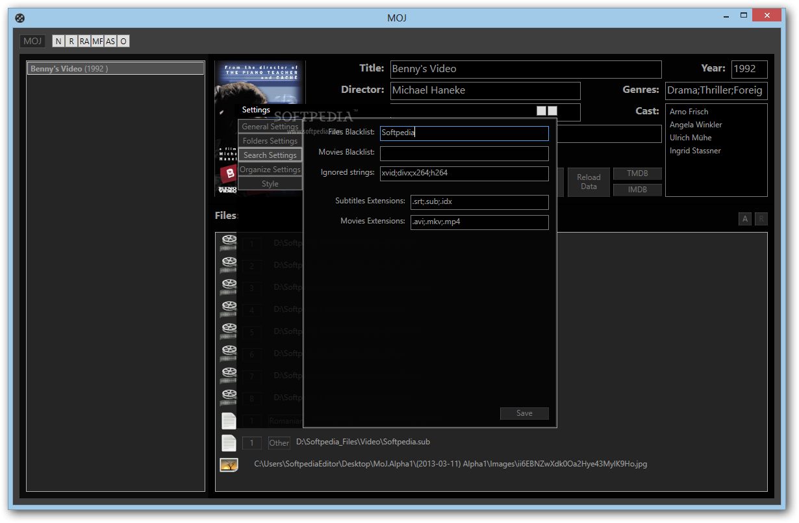Click the image file picture icon
Screen dimensions: 799x523
pos(229,465)
